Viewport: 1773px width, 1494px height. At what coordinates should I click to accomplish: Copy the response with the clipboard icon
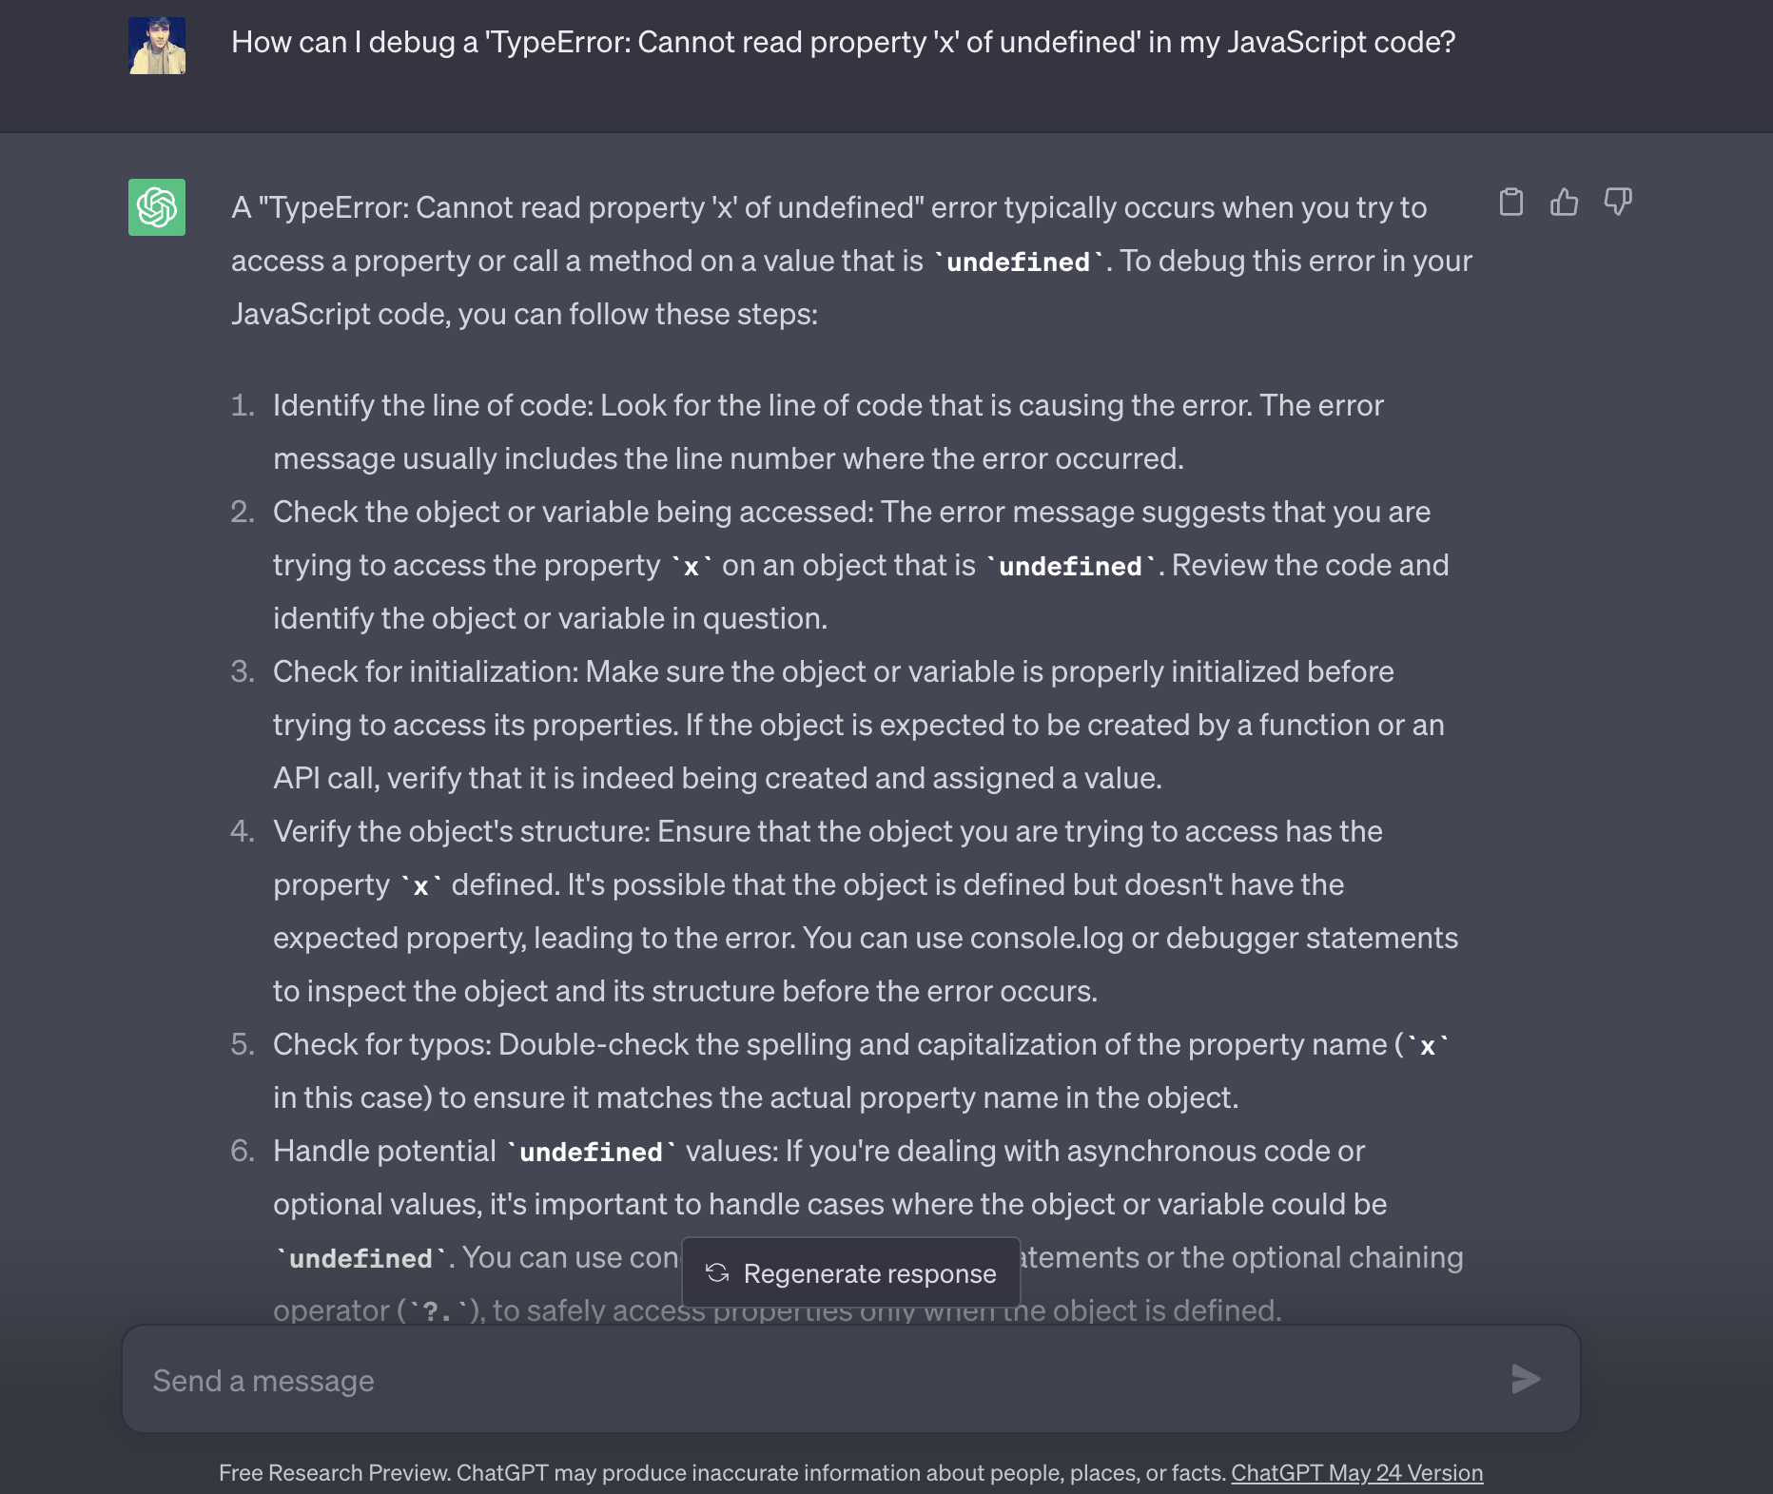1510,203
